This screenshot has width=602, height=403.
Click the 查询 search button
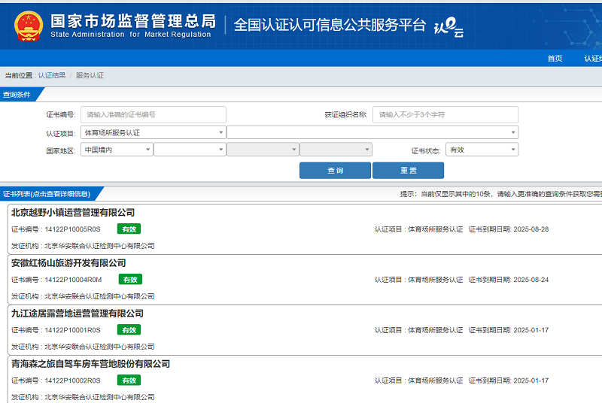335,170
